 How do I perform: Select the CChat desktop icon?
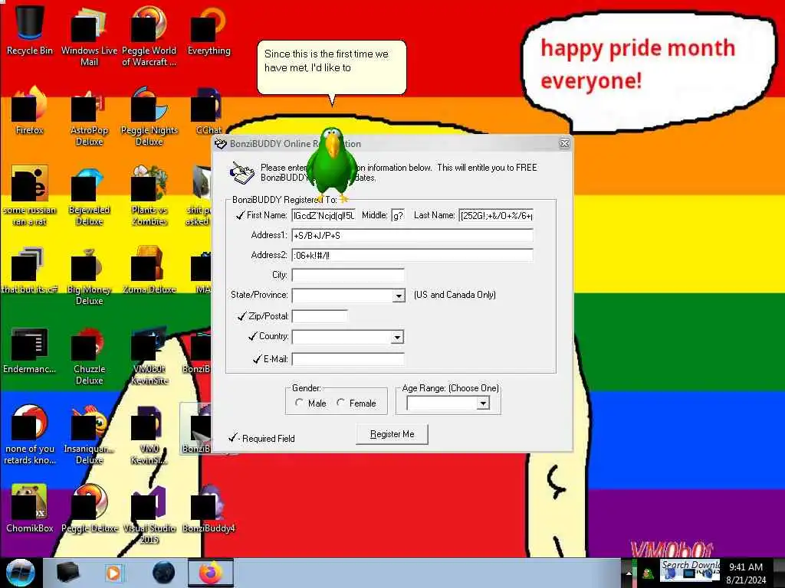pos(209,110)
